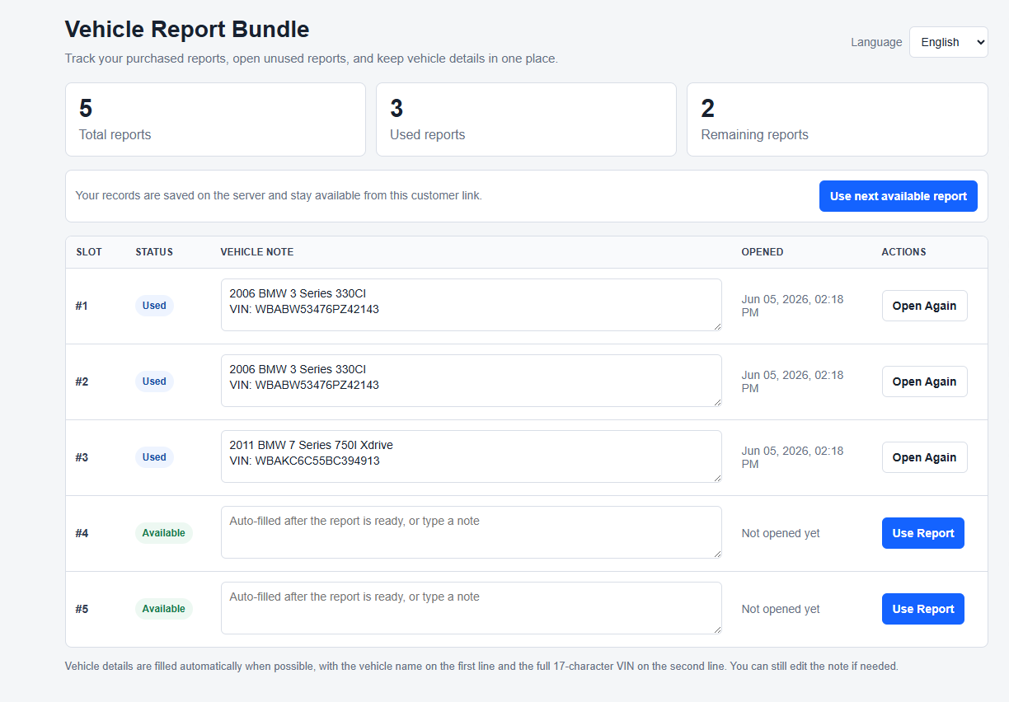Open Again for slot #3 BMW 7 Series
Viewport: 1009px width, 702px height.
coord(924,457)
